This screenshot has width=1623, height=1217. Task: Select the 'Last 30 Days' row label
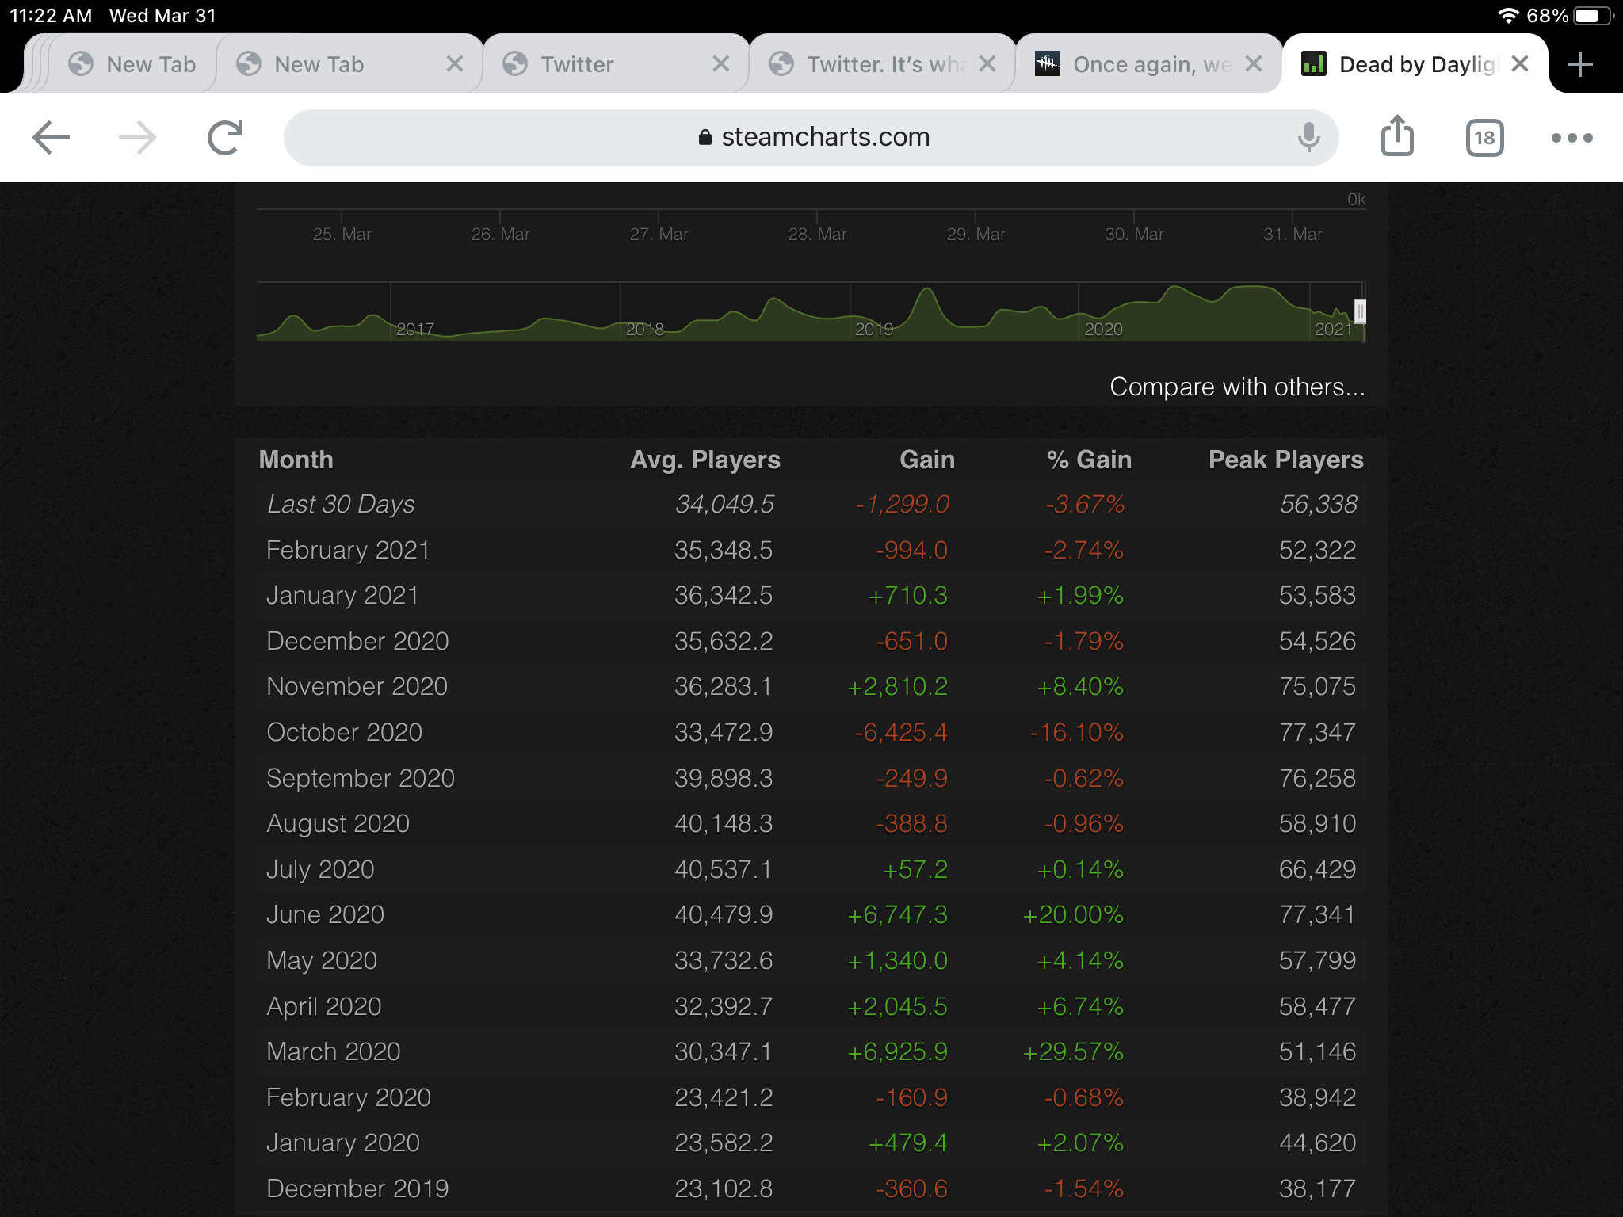[x=341, y=504]
